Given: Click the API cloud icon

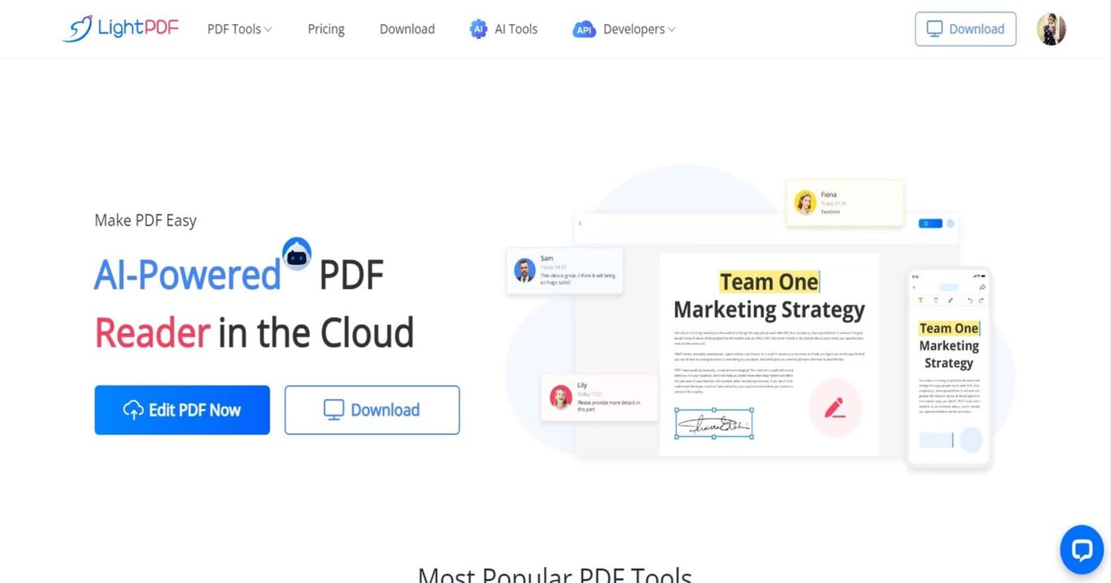Looking at the screenshot, I should [x=584, y=29].
